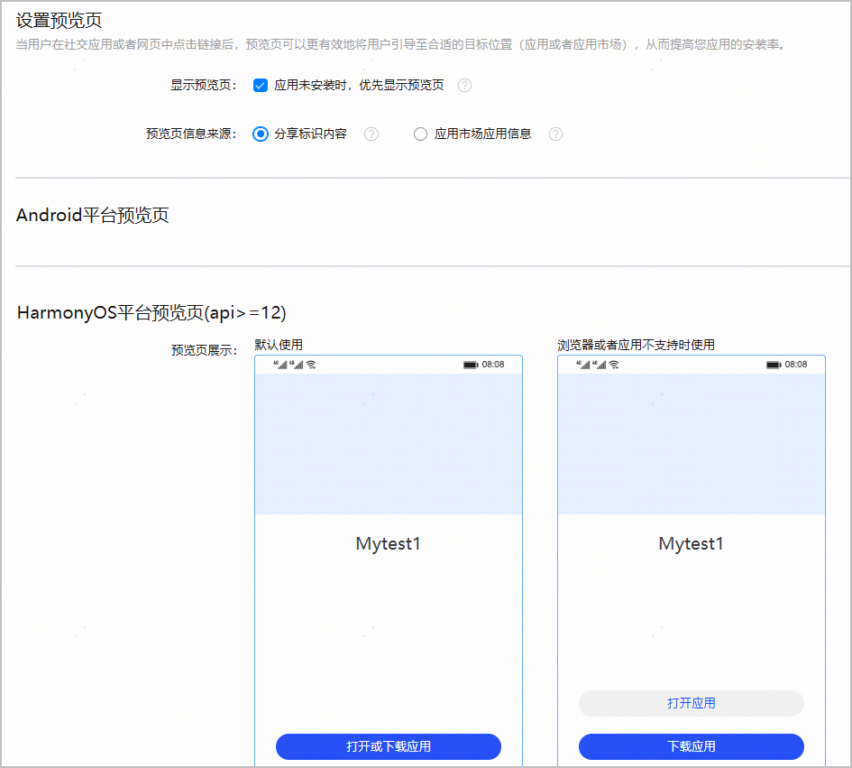The width and height of the screenshot is (852, 768).
Task: Uncheck 应用未安装时，优先显示预览页 checkbox
Action: coord(261,86)
